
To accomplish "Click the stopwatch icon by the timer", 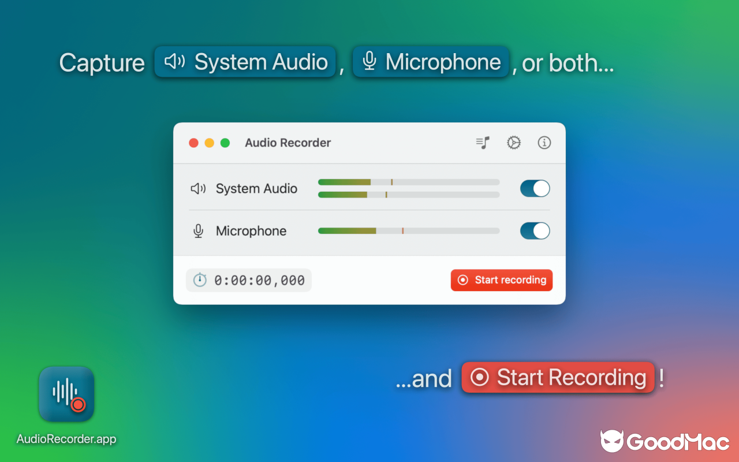I will [200, 280].
